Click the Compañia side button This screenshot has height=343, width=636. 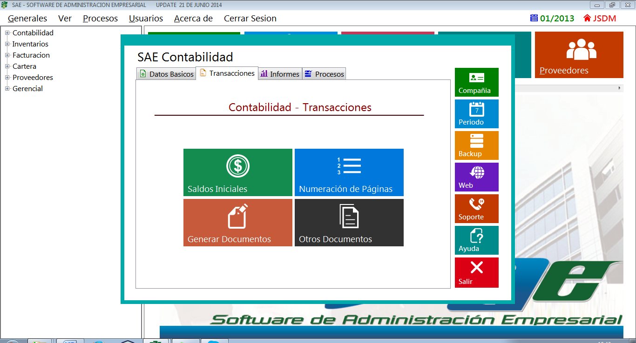(x=477, y=82)
